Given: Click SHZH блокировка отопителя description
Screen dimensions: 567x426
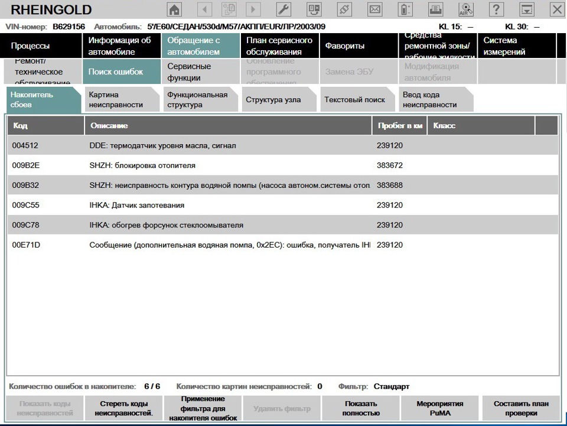Looking at the screenshot, I should coord(142,165).
